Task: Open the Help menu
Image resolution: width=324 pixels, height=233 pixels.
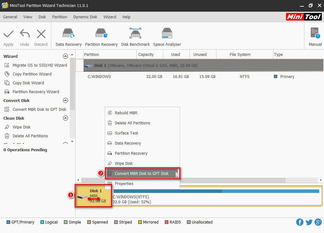Action: [x=126, y=17]
